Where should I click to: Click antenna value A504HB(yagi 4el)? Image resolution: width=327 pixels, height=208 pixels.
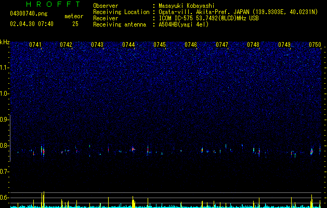[184, 24]
